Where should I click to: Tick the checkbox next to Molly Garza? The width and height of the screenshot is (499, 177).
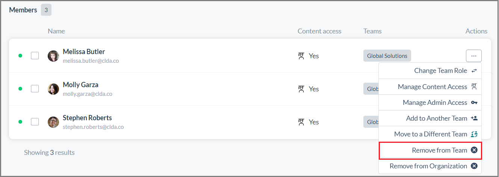(35, 89)
